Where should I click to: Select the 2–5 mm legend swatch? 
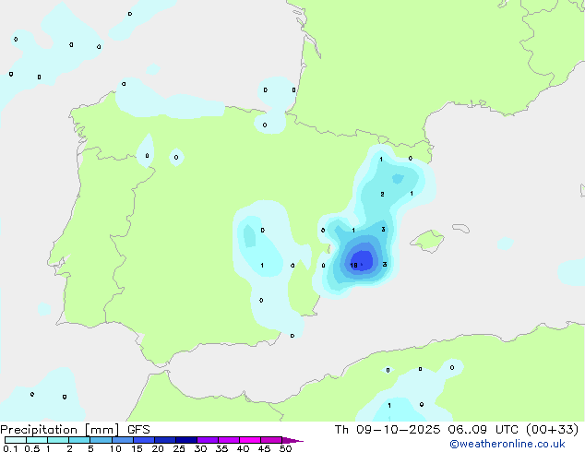tap(79, 440)
